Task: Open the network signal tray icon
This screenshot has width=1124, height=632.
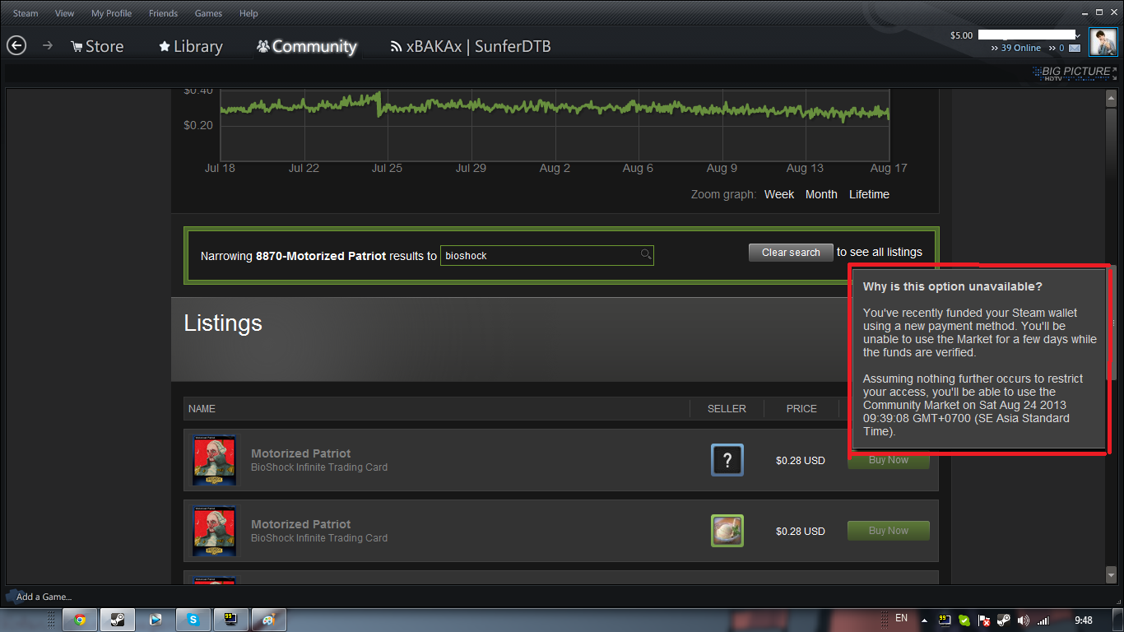Action: [1043, 620]
